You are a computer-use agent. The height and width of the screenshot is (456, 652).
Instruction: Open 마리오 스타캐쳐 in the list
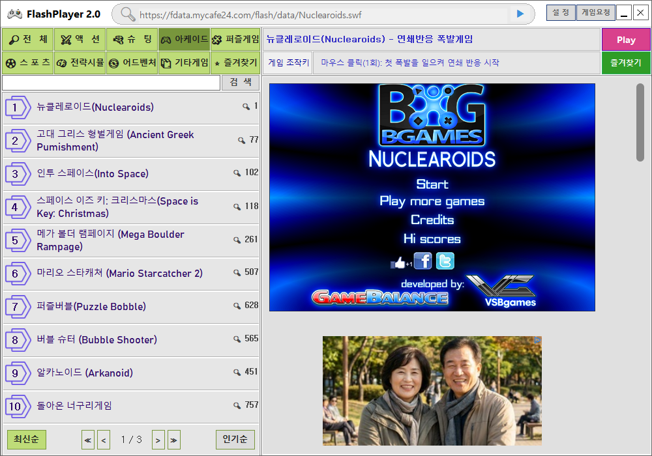tap(131, 273)
